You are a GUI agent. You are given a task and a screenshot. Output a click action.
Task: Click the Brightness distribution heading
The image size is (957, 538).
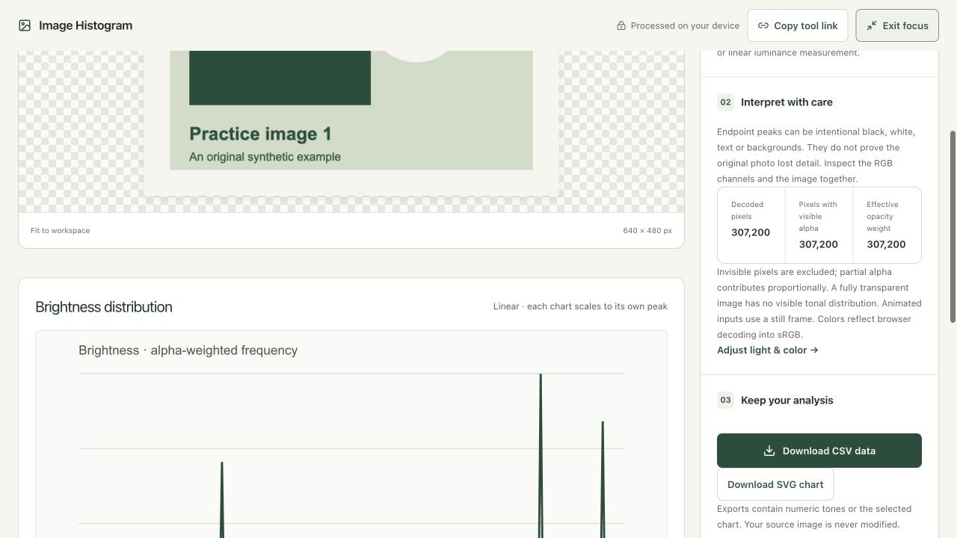click(x=104, y=306)
